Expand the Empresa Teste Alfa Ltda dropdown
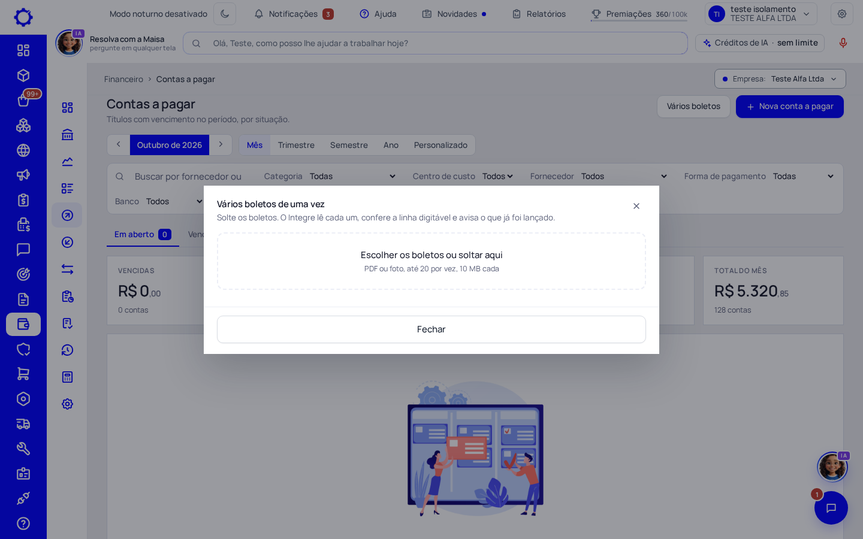 tap(780, 79)
